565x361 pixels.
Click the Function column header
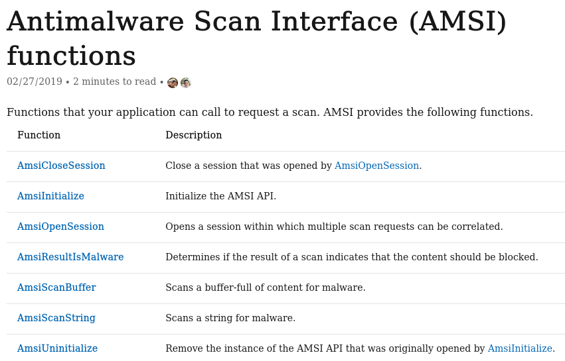39,135
